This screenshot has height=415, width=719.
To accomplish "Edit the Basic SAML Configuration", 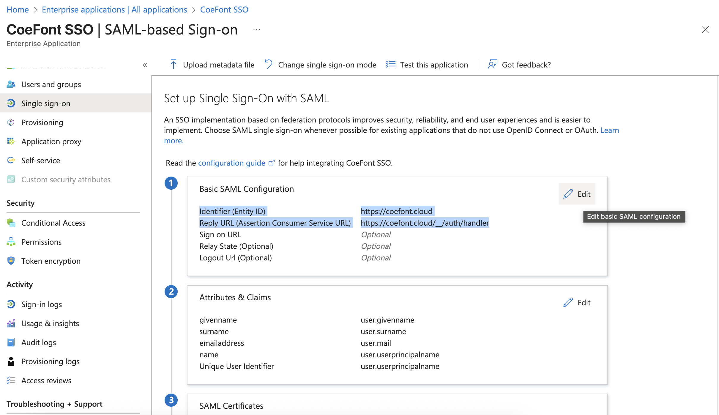I will point(577,194).
